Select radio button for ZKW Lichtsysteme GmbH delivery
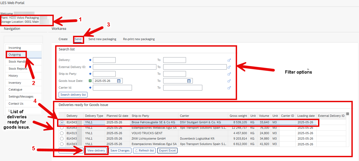 click(62, 139)
